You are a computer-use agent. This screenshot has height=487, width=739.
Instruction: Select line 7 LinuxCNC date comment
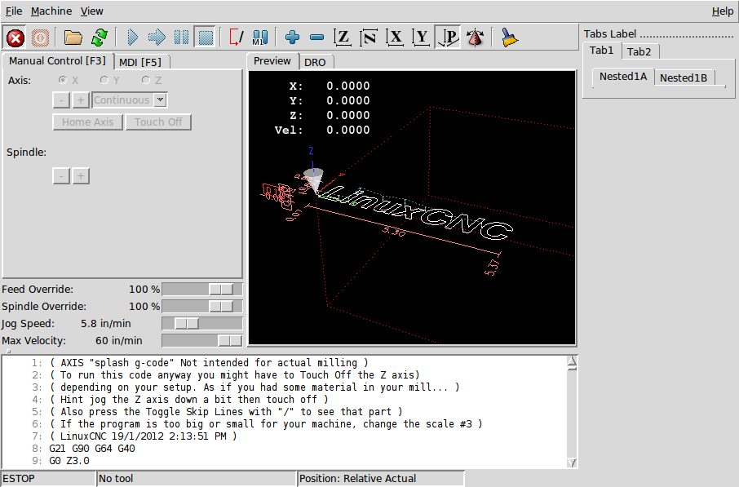tap(144, 436)
